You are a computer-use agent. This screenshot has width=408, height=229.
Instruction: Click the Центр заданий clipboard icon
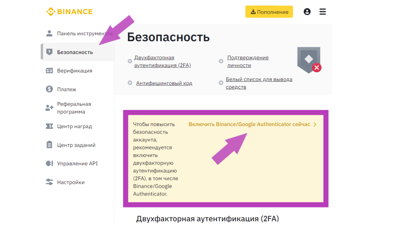tap(49, 145)
